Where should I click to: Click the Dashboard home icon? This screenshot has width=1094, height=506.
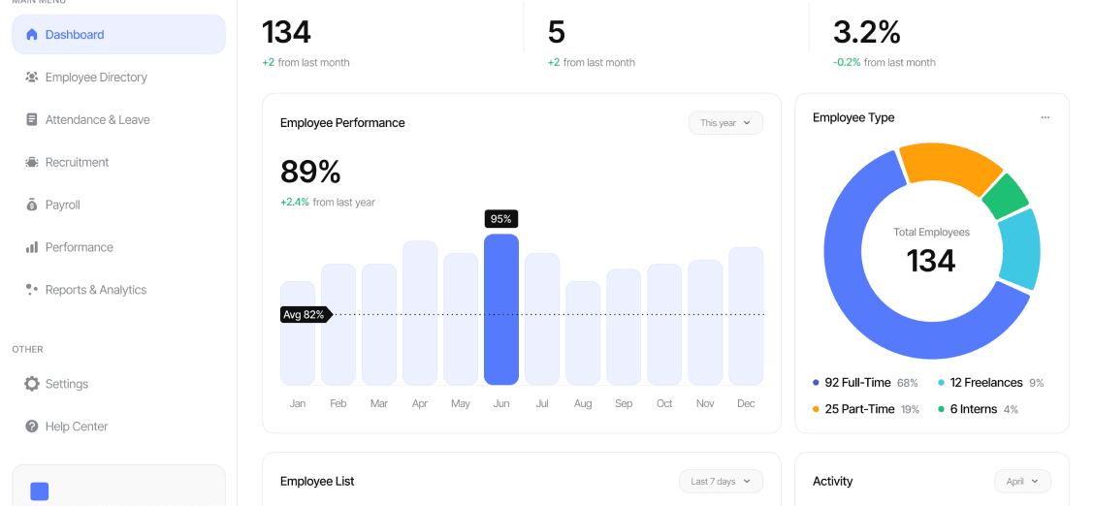click(32, 35)
